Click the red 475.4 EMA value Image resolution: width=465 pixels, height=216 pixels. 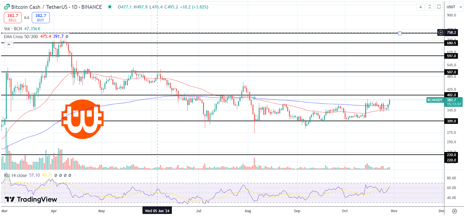click(x=46, y=37)
